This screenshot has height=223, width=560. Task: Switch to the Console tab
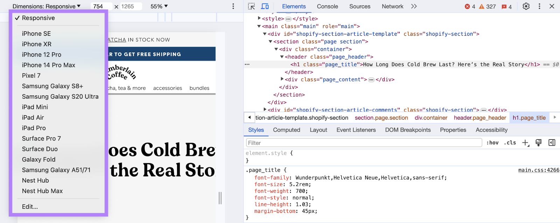[x=328, y=6]
